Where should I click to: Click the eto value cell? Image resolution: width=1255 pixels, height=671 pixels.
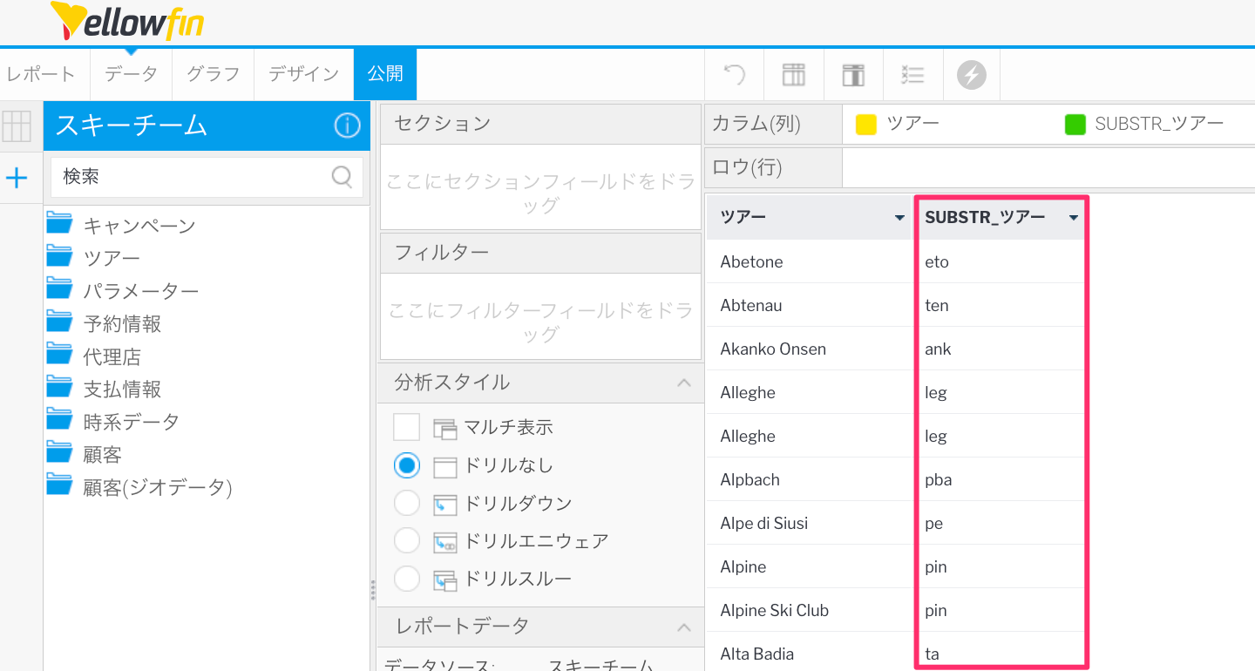pos(1000,261)
